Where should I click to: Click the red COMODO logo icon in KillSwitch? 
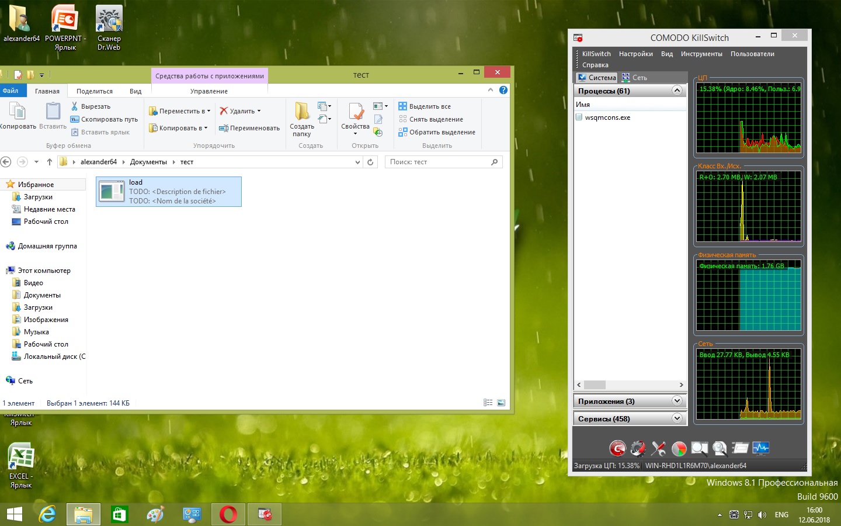point(617,448)
